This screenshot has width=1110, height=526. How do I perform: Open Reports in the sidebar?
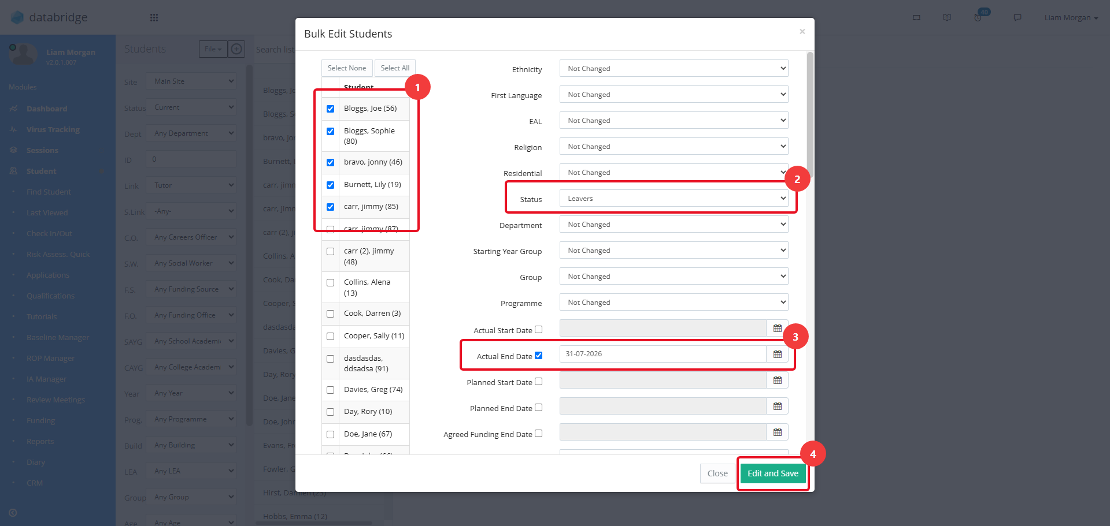40,441
